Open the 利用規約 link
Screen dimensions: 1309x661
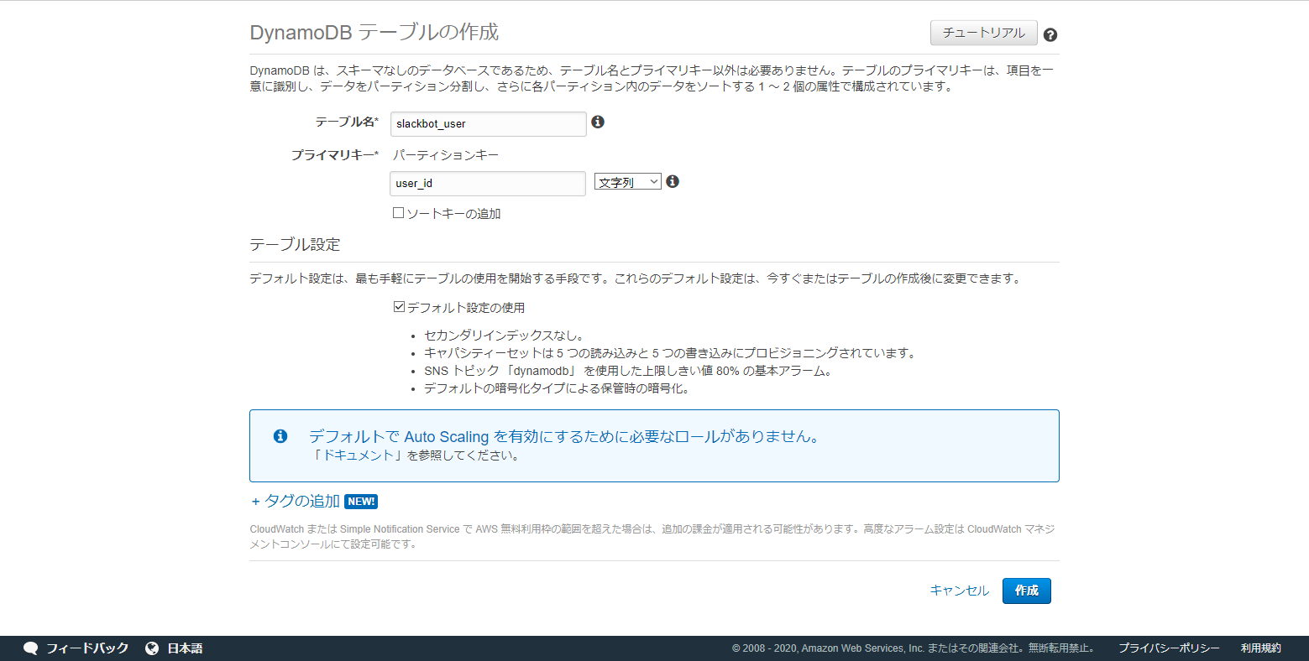(x=1261, y=648)
